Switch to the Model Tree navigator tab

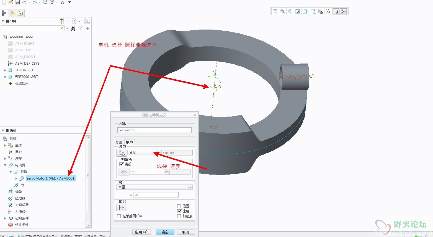4,13
